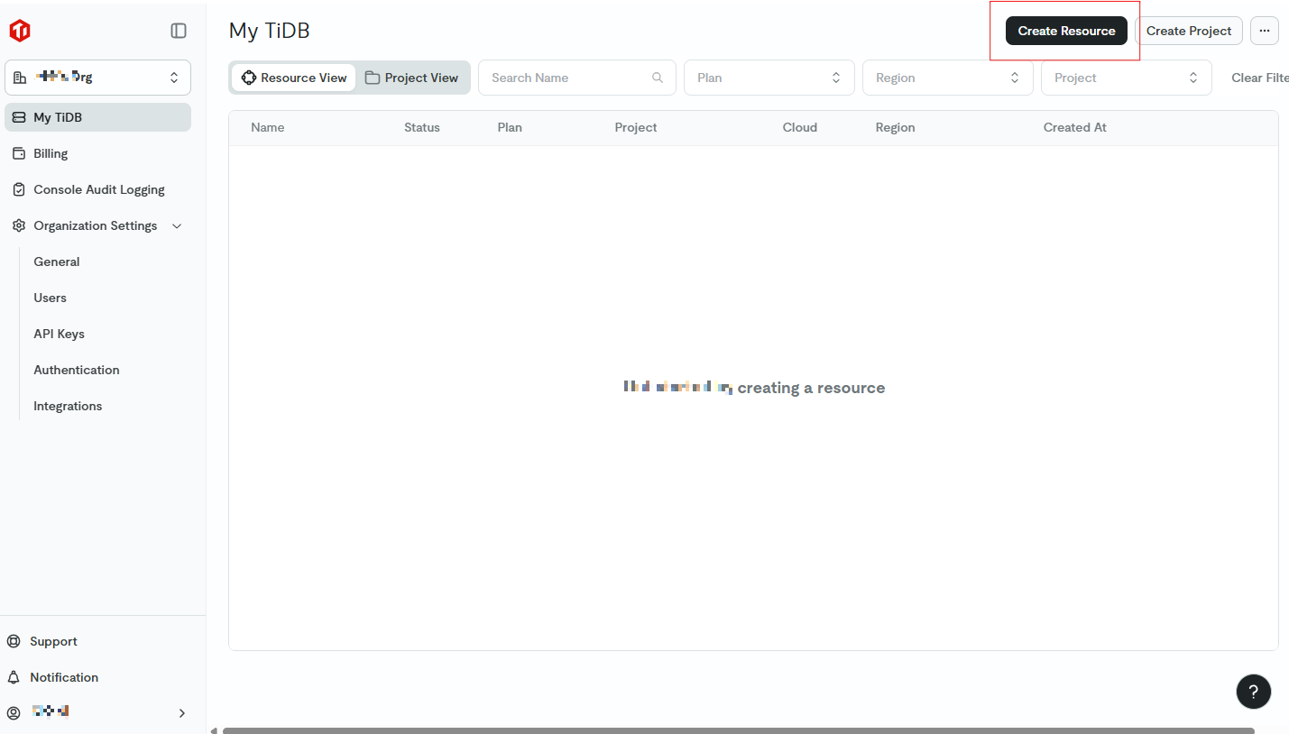The height and width of the screenshot is (734, 1289).
Task: Open the help question mark button
Action: tap(1254, 692)
